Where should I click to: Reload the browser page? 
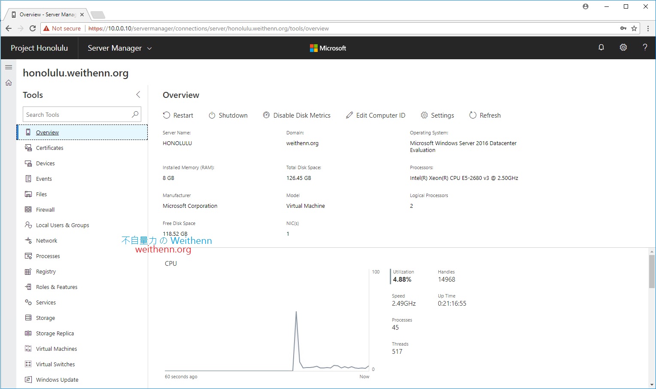click(x=33, y=28)
